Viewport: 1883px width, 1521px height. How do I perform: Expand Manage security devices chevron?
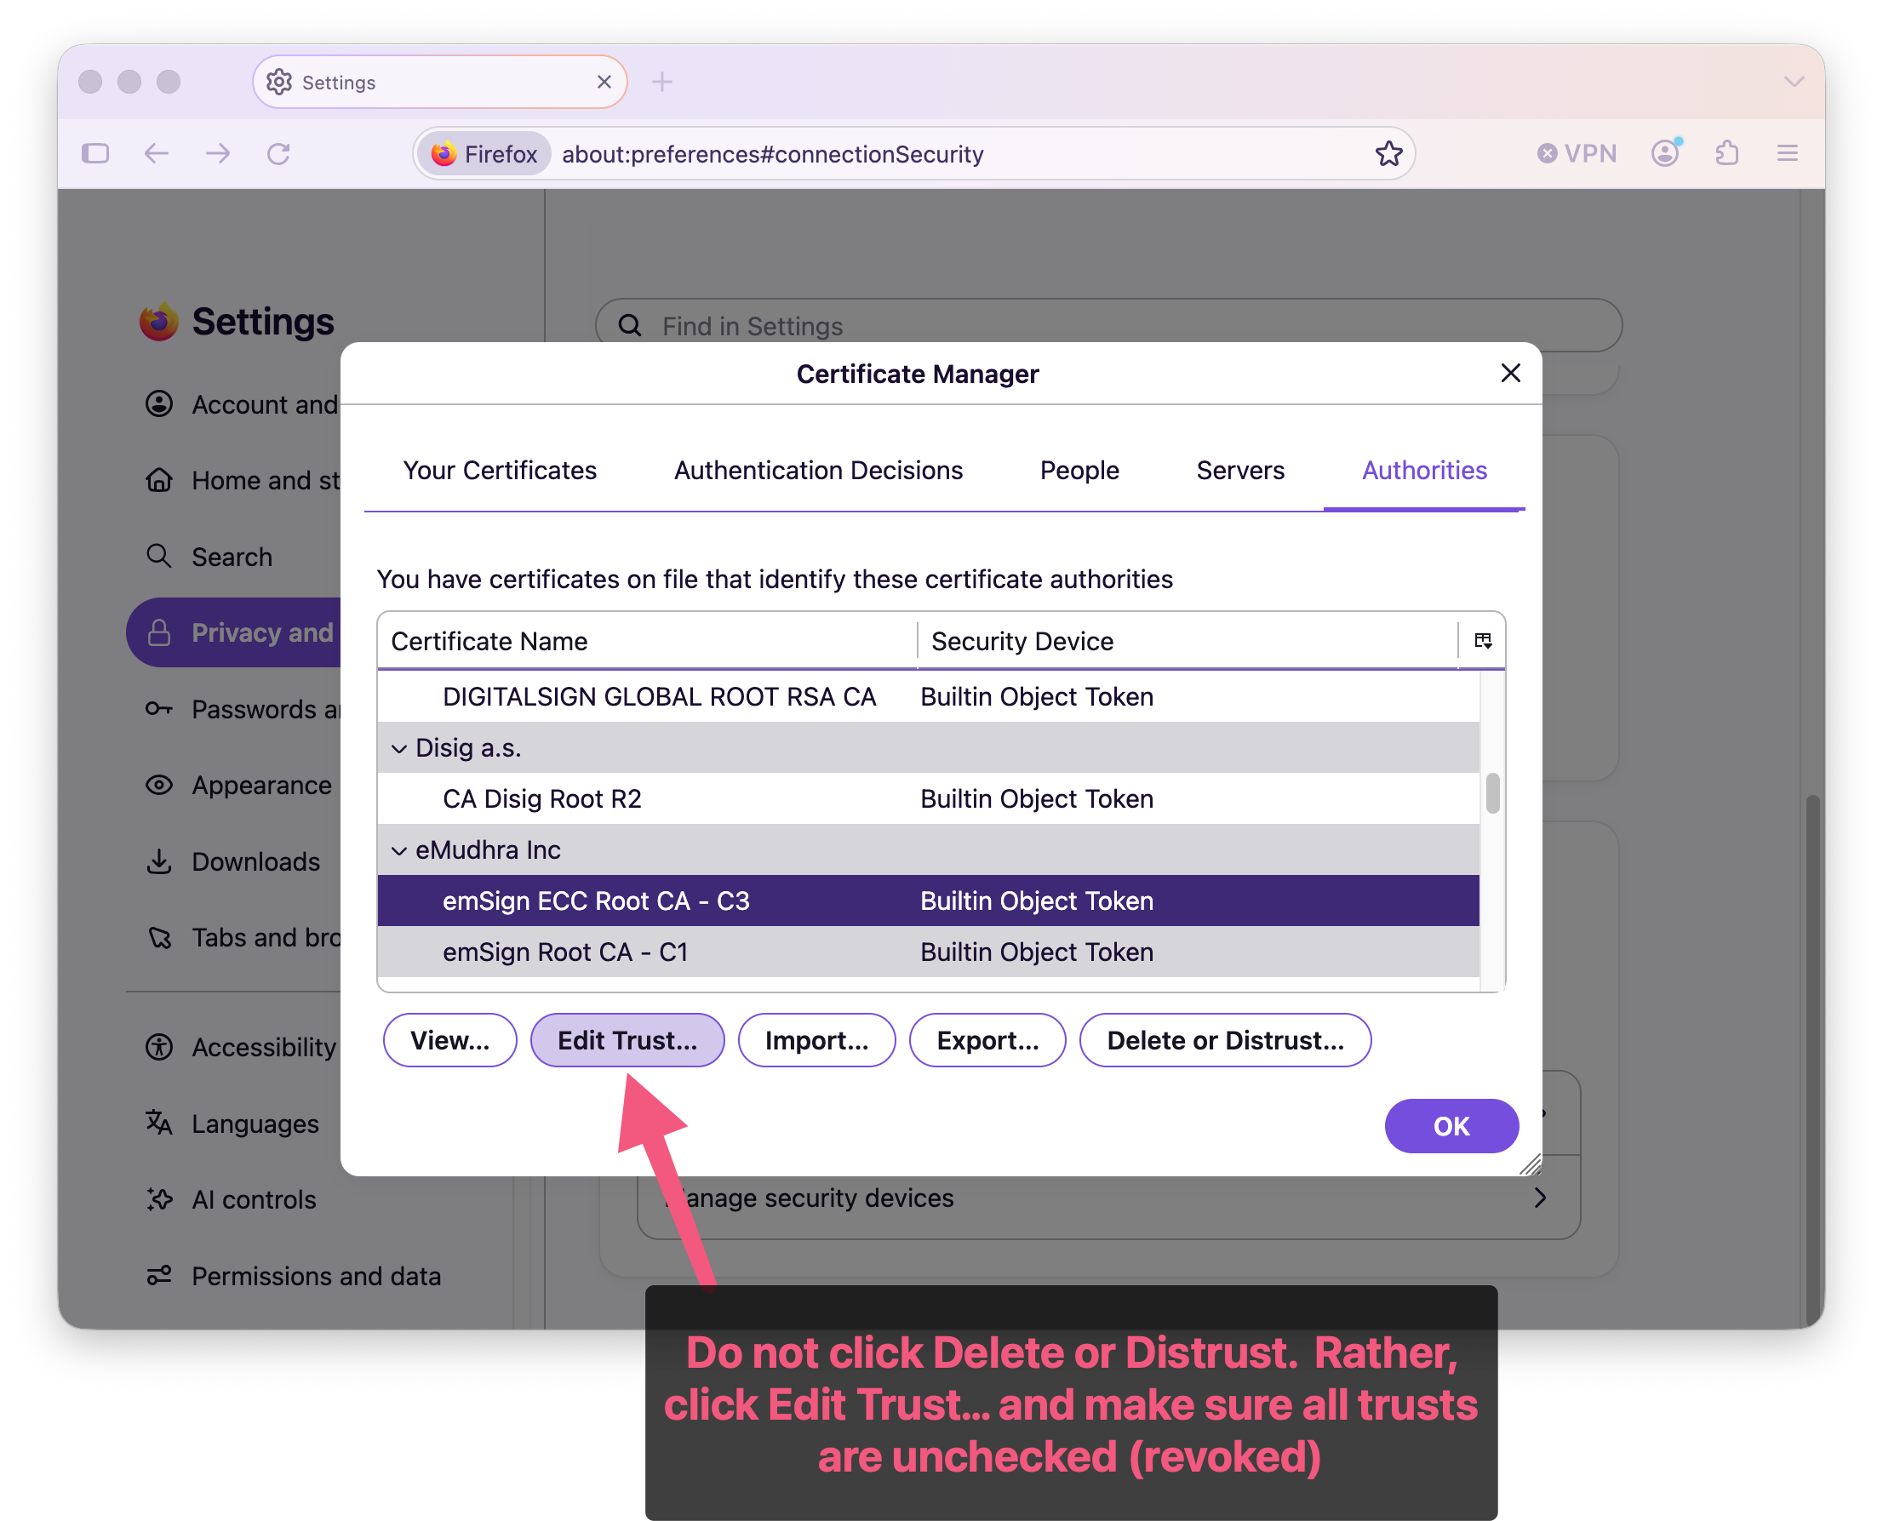1540,1198
